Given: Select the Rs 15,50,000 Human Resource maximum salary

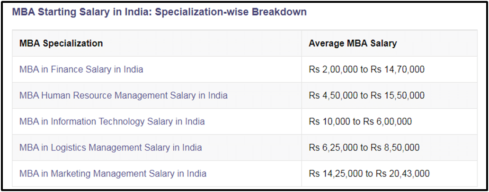Looking at the screenshot, I should click(397, 95).
